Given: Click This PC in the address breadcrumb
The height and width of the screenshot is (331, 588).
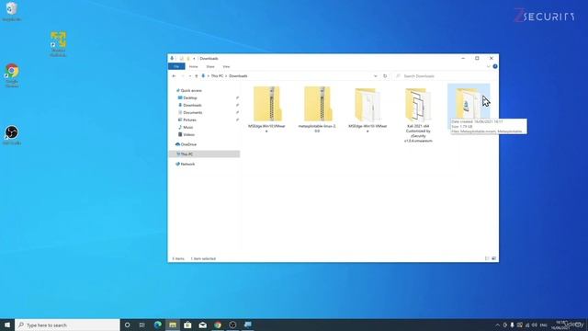Looking at the screenshot, I should pyautogui.click(x=217, y=75).
